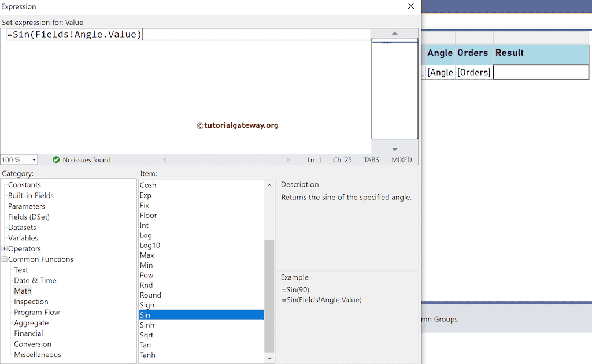Select the Variables category
The width and height of the screenshot is (592, 364).
[23, 238]
